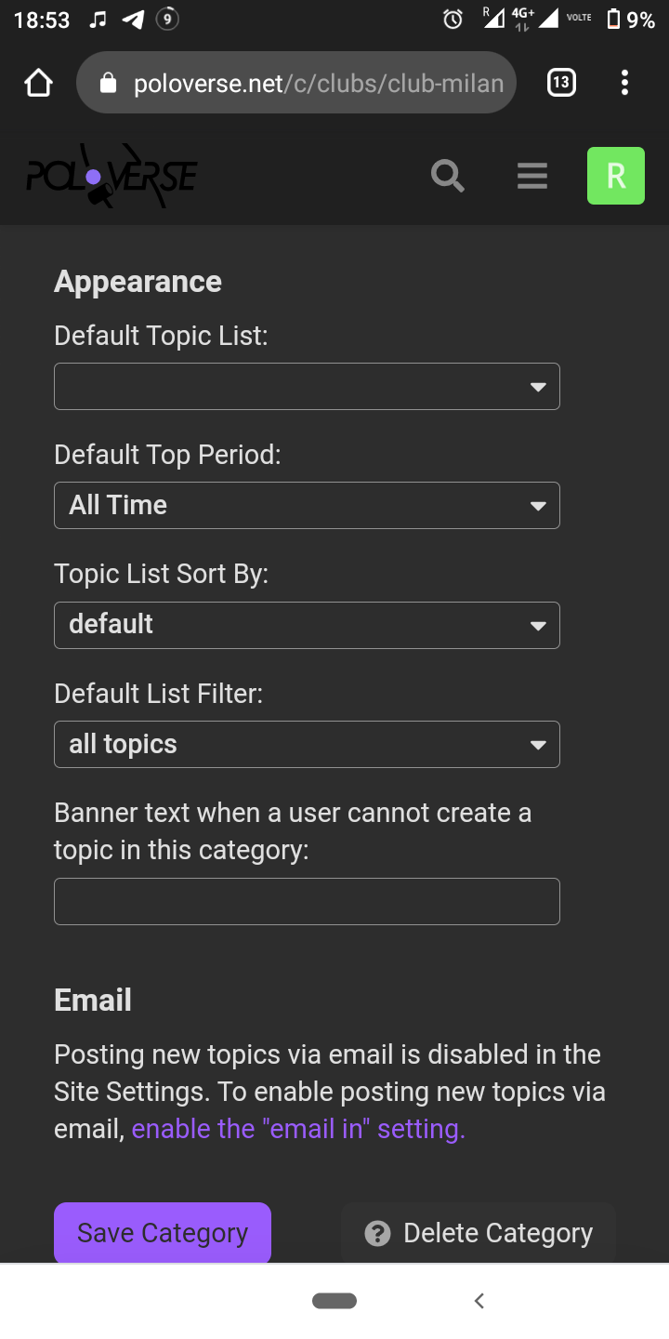Expand the Default Topic List dropdown
This screenshot has height=1339, width=669.
(307, 386)
